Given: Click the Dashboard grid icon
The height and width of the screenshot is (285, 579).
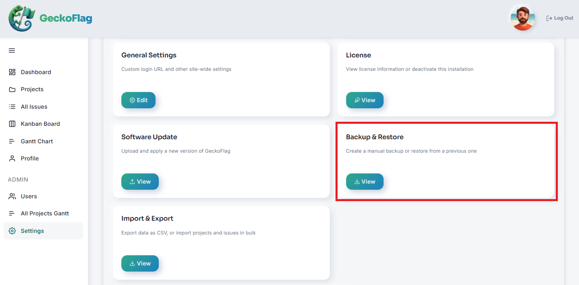Looking at the screenshot, I should (x=12, y=72).
